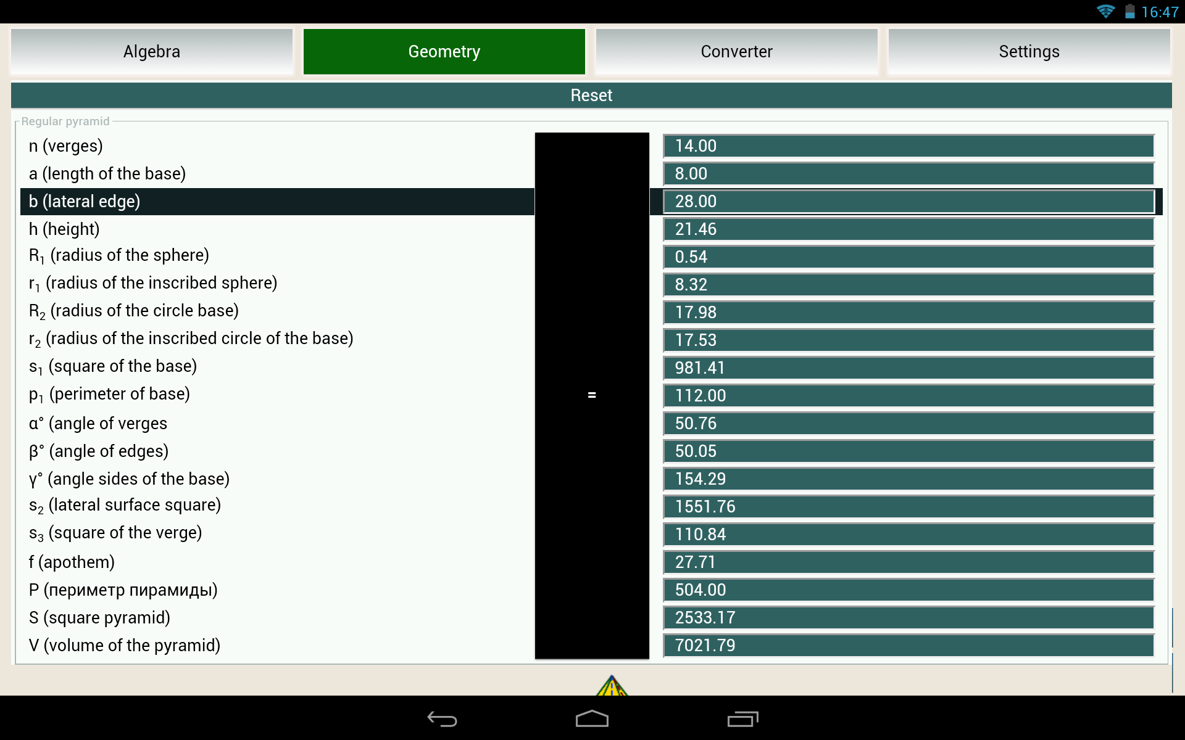The height and width of the screenshot is (740, 1185).
Task: Tap the black equals sign panel
Action: point(592,395)
